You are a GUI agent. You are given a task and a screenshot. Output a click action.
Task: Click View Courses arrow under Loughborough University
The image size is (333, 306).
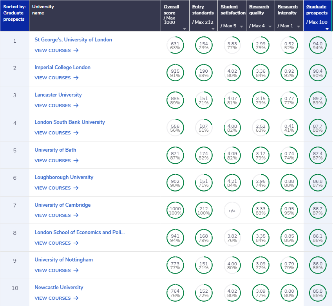[76, 188]
